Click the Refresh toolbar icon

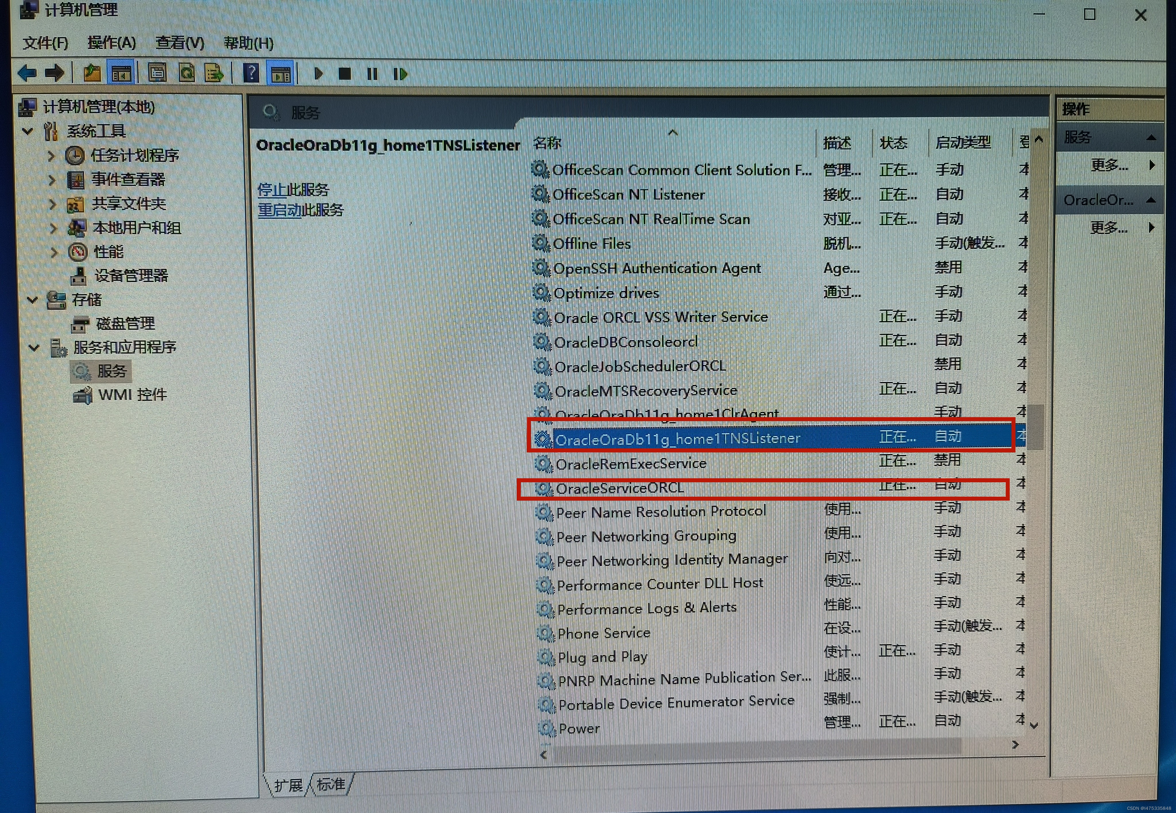(x=187, y=74)
